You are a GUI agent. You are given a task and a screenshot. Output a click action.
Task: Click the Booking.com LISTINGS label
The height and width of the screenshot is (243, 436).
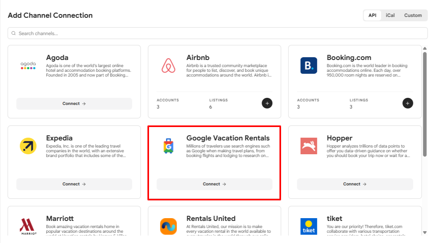[x=359, y=100]
